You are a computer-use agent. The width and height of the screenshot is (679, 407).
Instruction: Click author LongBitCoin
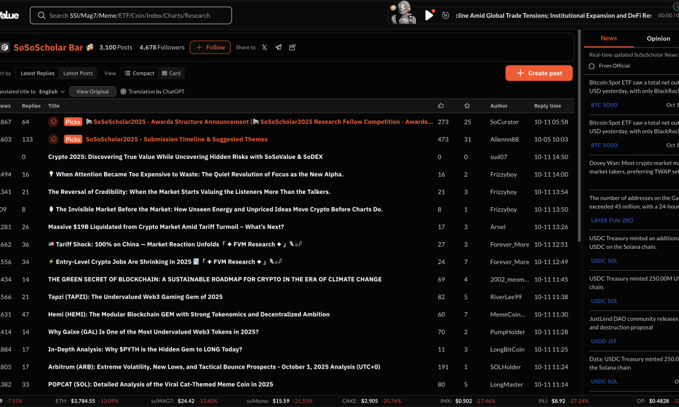pyautogui.click(x=507, y=349)
